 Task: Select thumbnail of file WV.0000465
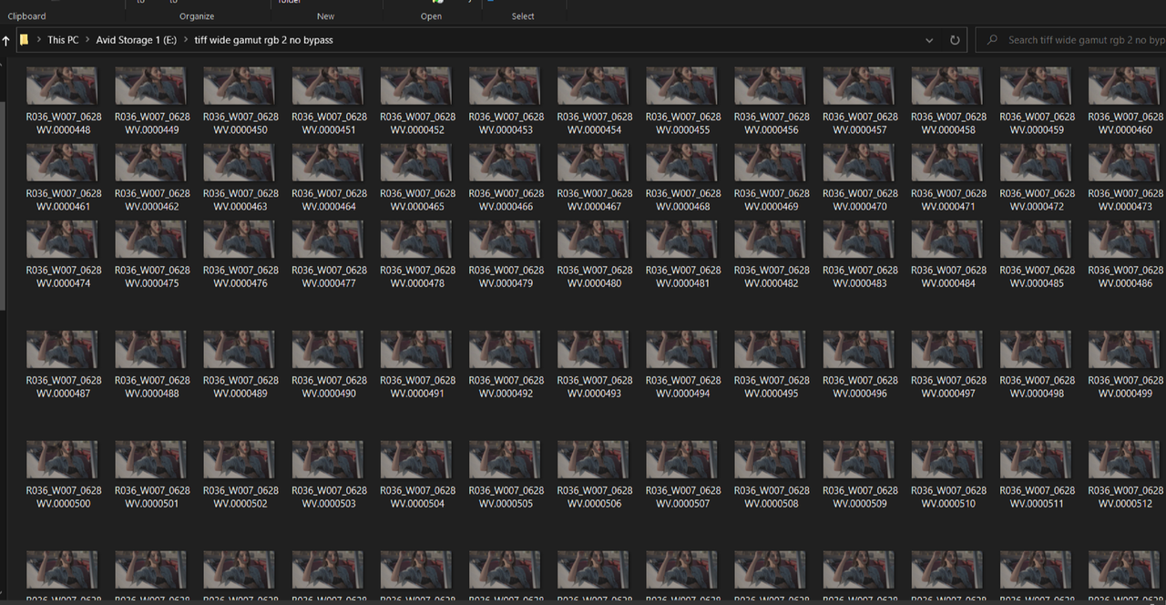pos(417,162)
